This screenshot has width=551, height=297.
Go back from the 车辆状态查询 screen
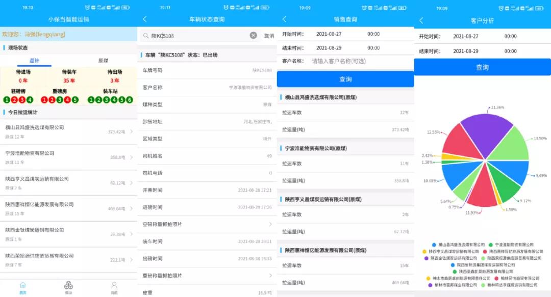coord(145,19)
